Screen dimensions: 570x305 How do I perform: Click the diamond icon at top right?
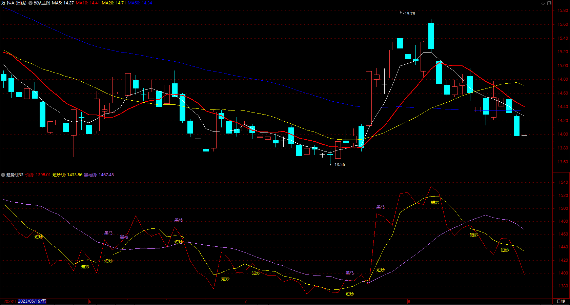tap(543, 3)
